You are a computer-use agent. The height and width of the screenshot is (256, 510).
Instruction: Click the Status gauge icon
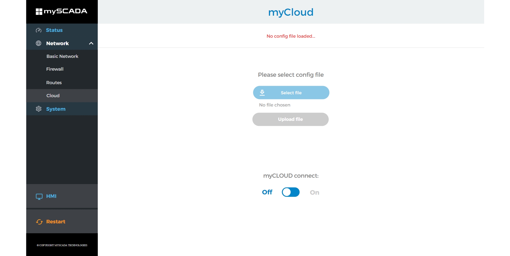pyautogui.click(x=39, y=30)
